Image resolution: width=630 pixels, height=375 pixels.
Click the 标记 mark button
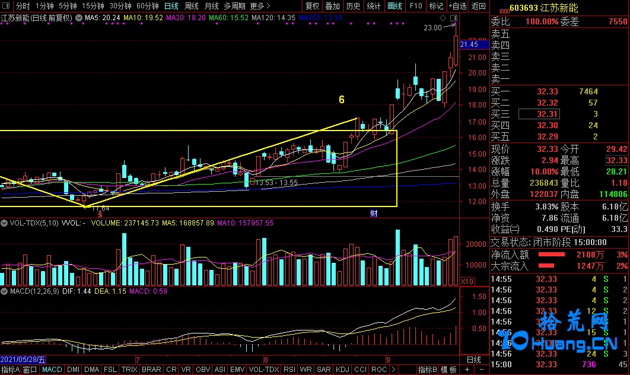[x=437, y=6]
